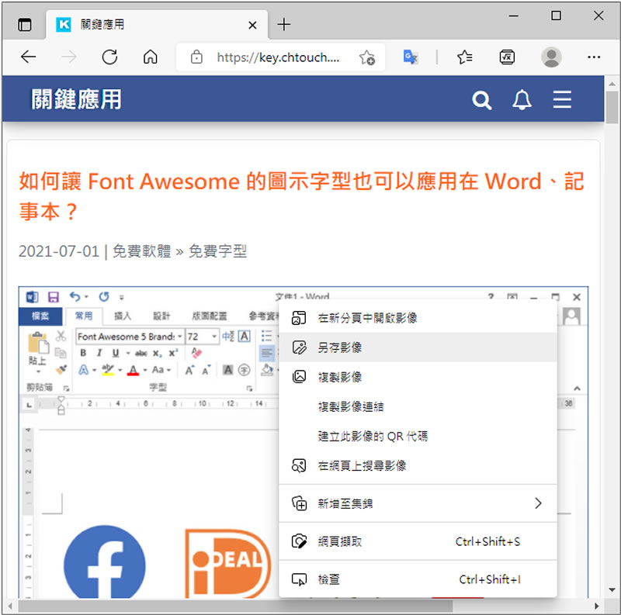Image resolution: width=621 pixels, height=615 pixels.
Task: Reload the current page
Action: 109,57
